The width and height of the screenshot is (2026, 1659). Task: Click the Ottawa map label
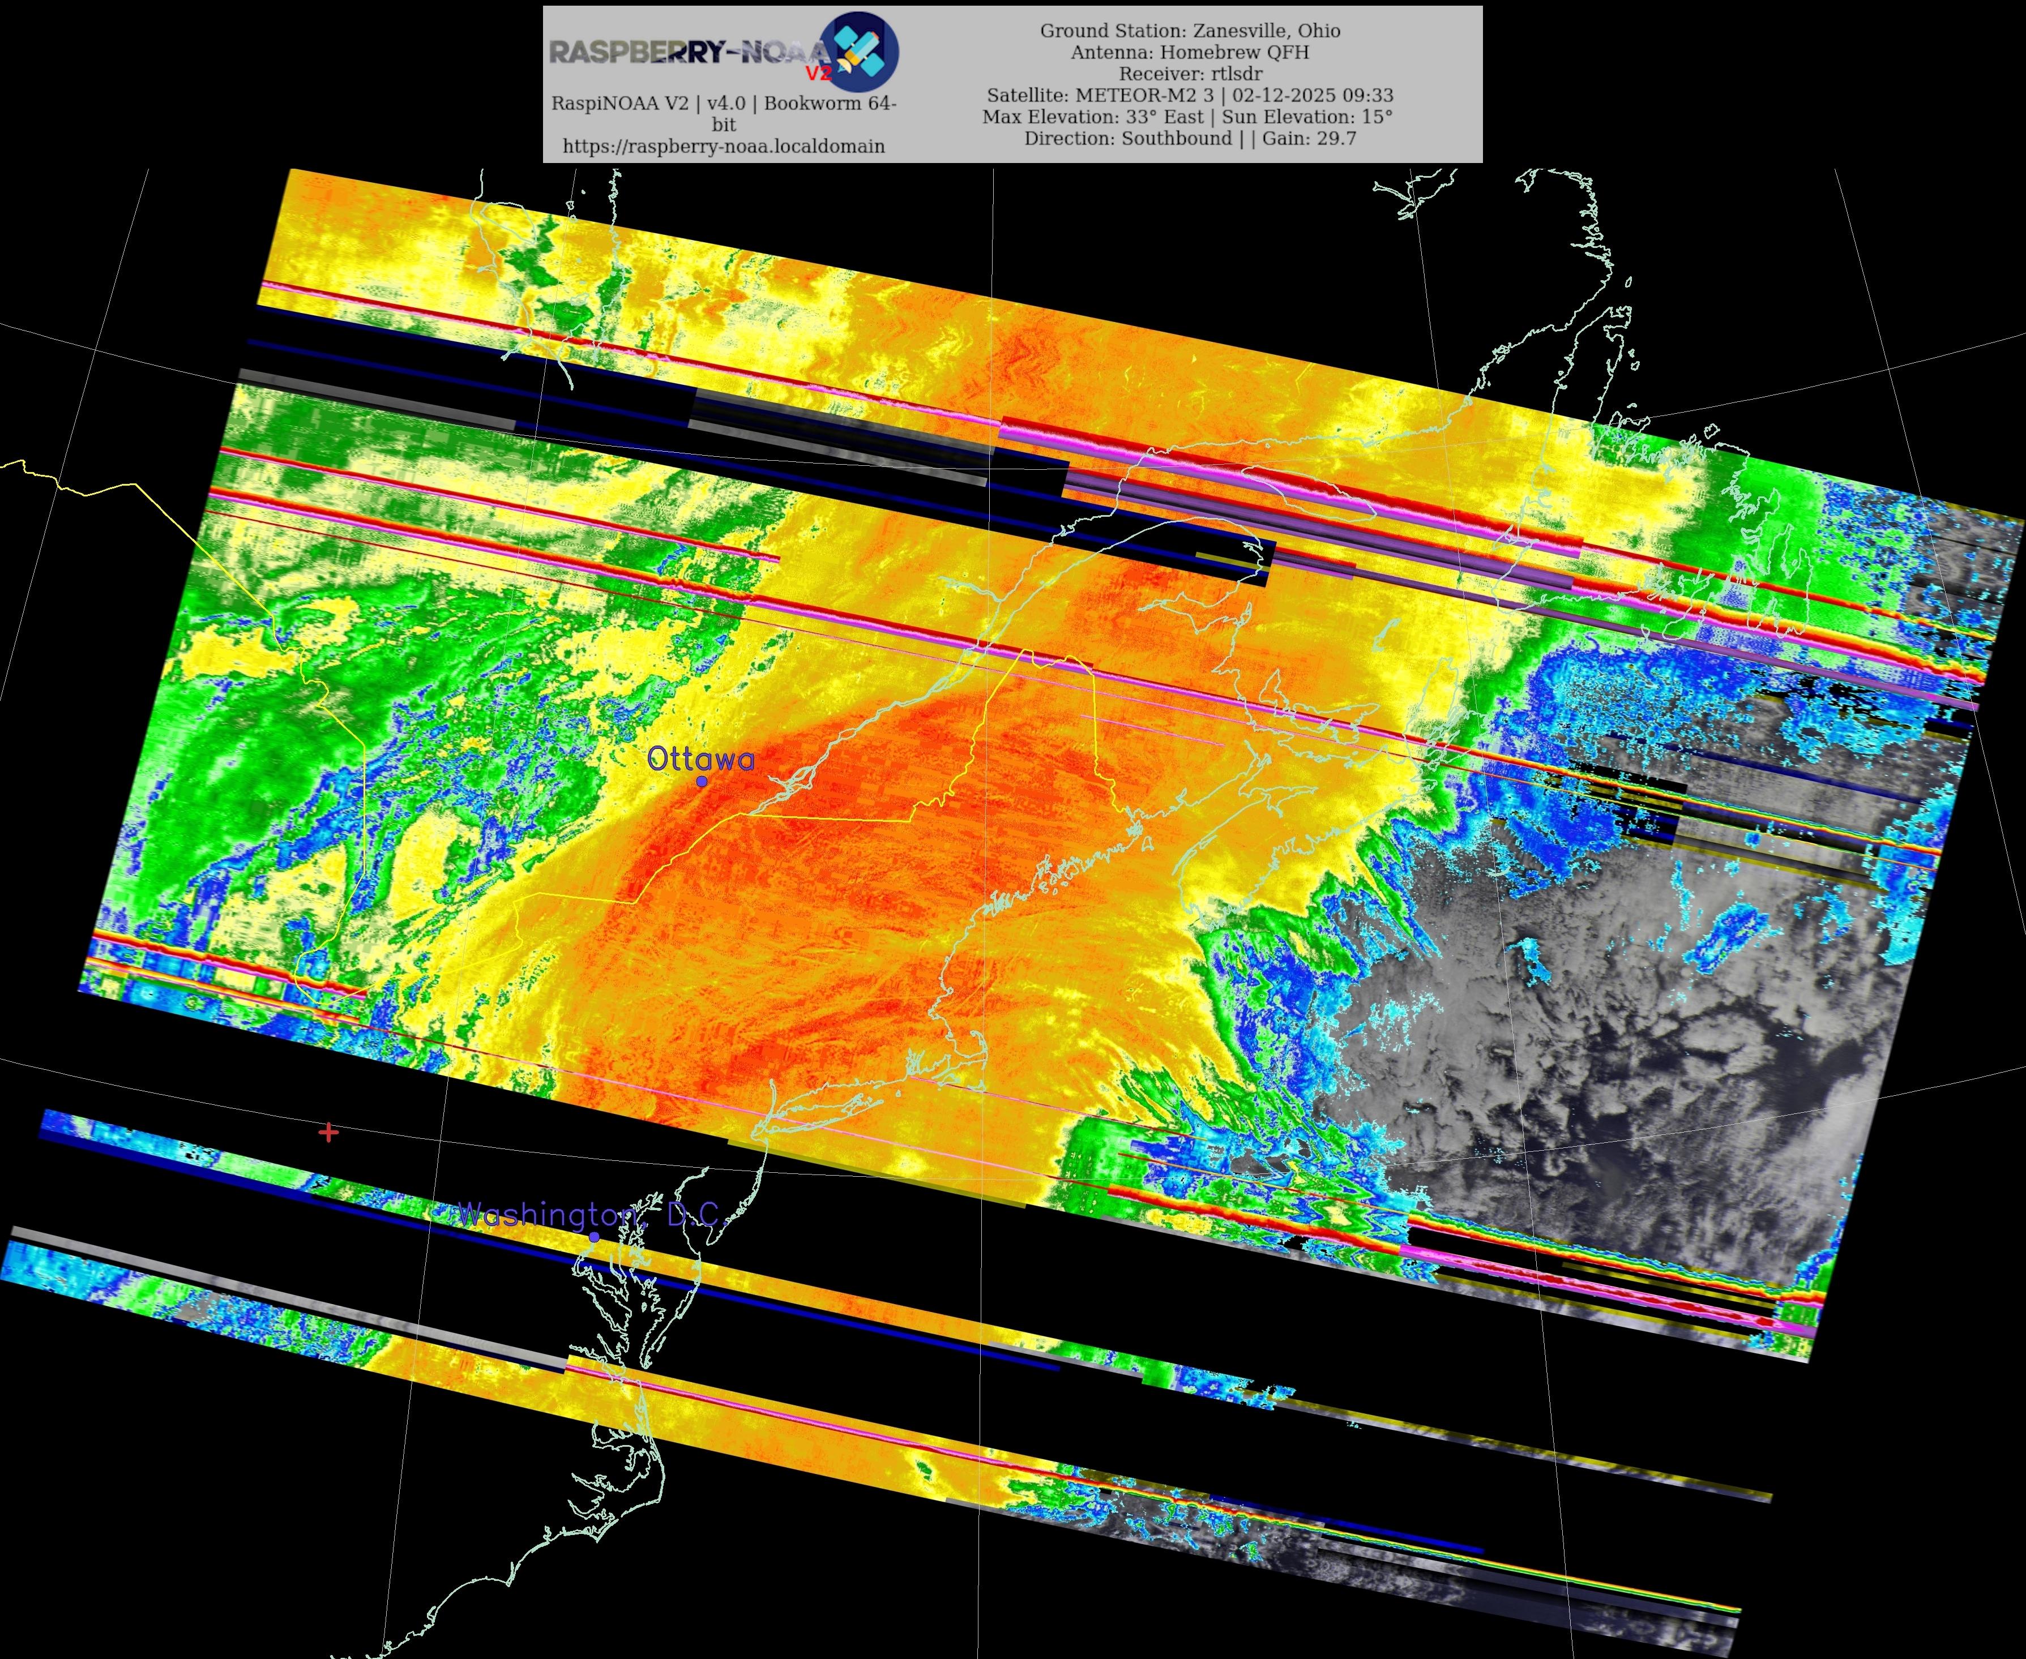point(701,759)
